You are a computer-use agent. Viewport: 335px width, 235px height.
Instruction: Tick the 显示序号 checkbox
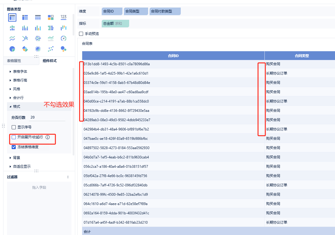14,127
